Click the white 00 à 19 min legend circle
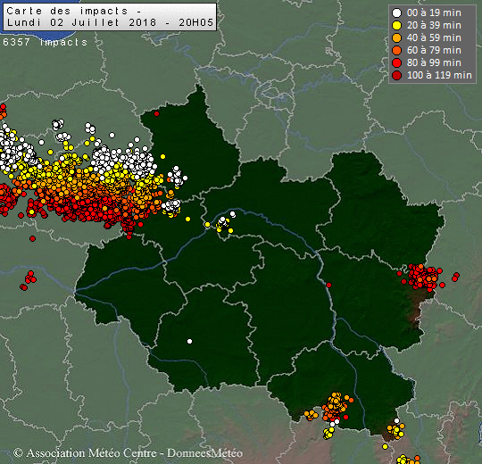482x464 pixels. pyautogui.click(x=397, y=12)
